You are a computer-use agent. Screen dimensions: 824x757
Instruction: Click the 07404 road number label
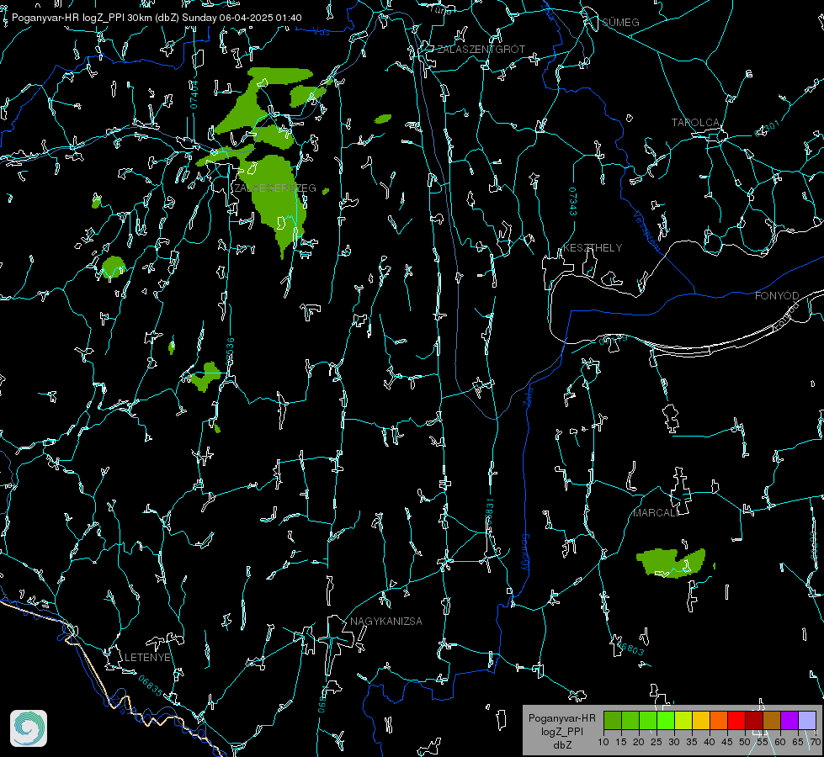pyautogui.click(x=194, y=94)
